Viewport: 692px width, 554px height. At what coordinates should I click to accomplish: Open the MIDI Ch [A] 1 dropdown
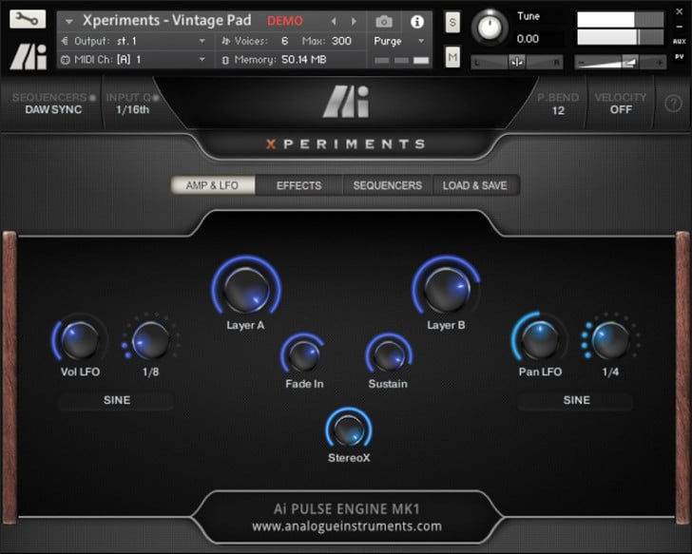[x=133, y=60]
